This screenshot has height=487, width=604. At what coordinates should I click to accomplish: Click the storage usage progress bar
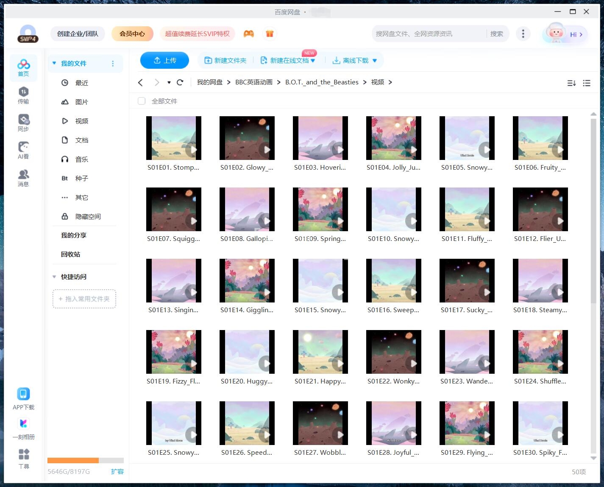[85, 460]
